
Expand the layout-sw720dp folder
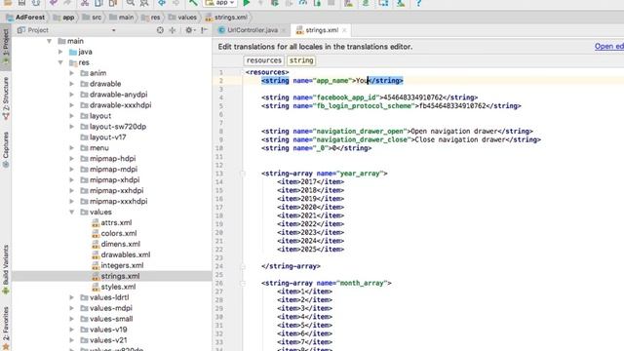coord(71,127)
